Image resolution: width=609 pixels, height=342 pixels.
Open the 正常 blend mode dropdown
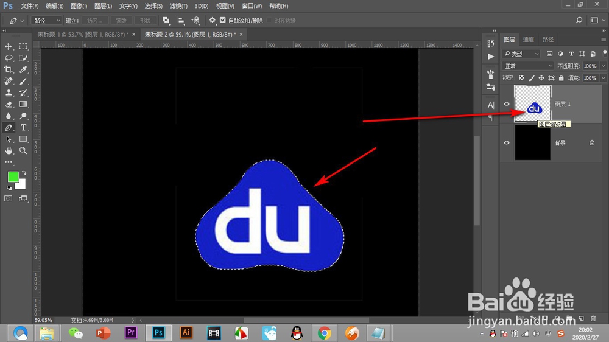tap(527, 66)
